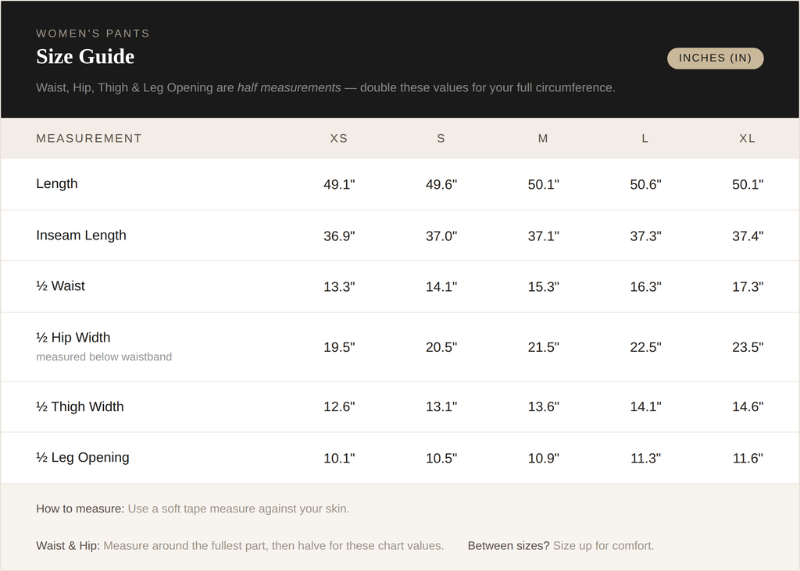Screen dimensions: 800x571
Task: Click the INCHES (IN) unit toggle
Action: [x=715, y=58]
